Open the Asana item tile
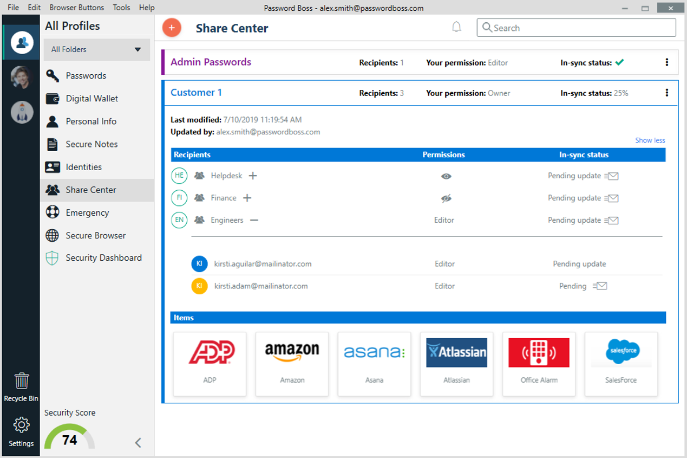 pos(374,364)
